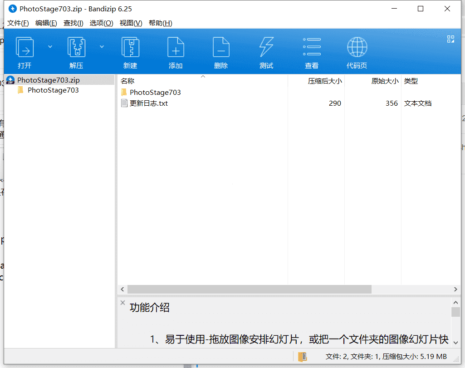The image size is (465, 368).
Task: Click the Extract (解压) toolbar icon
Action: coord(76,47)
